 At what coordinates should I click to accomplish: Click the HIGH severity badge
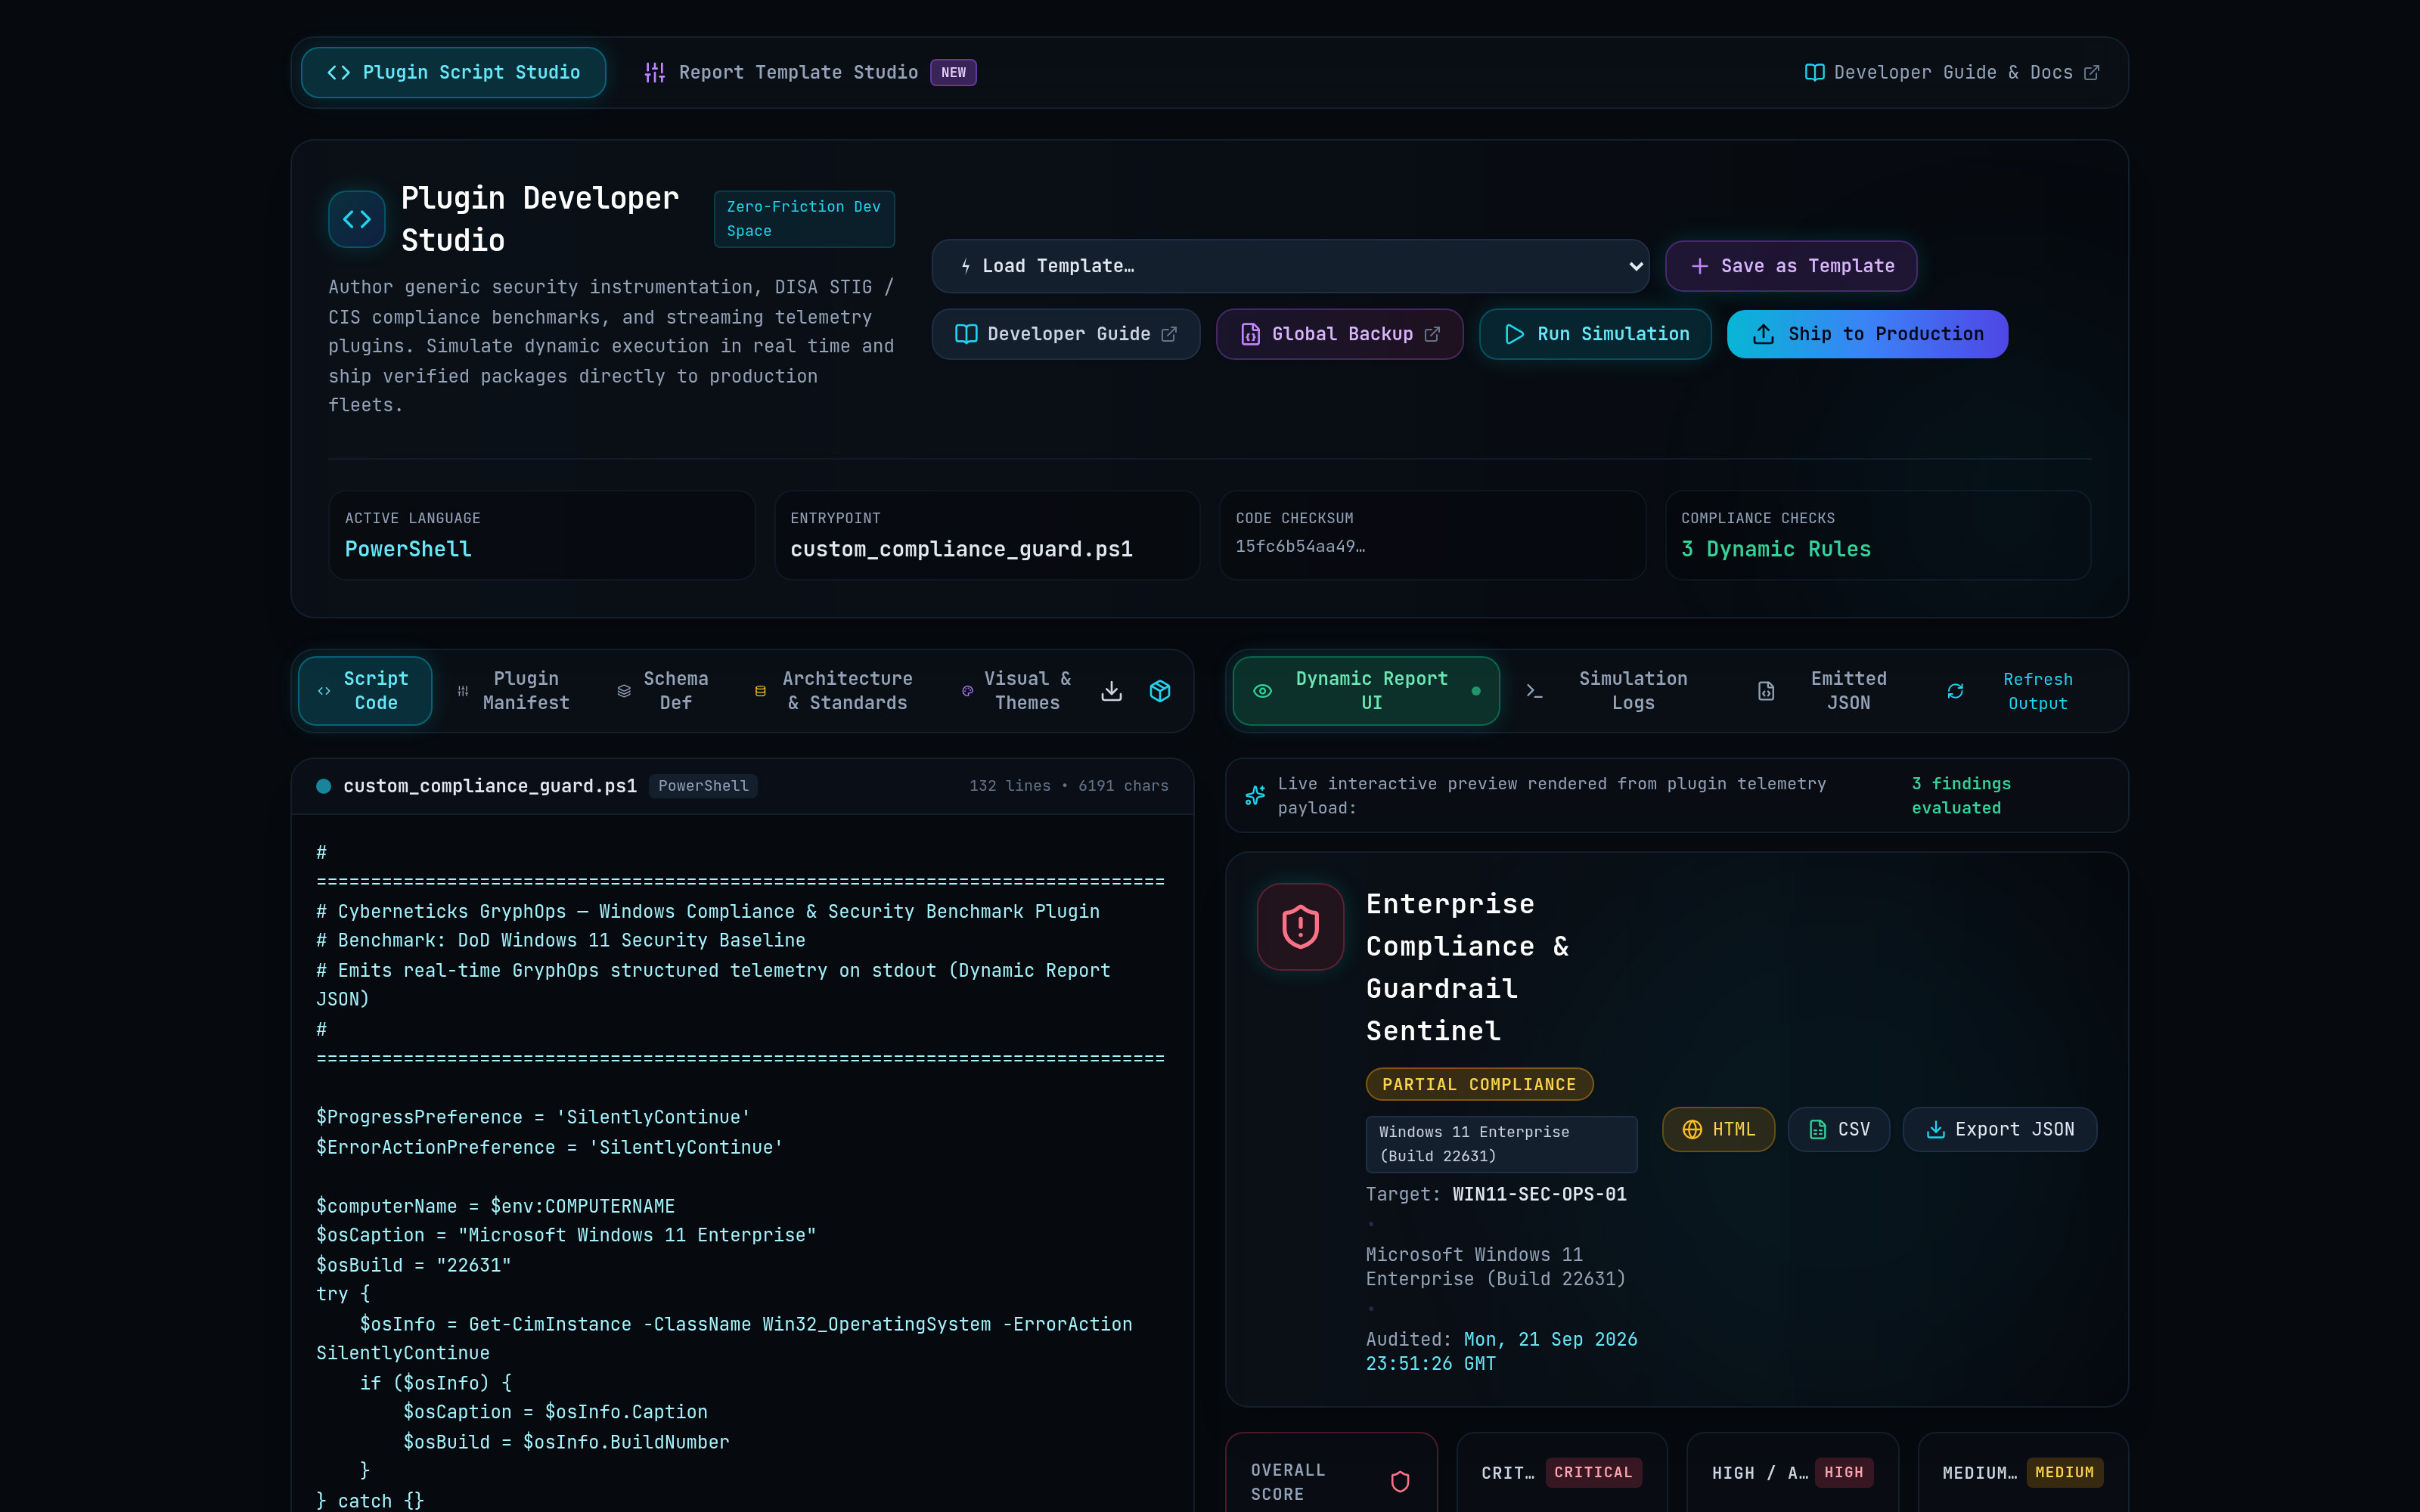point(1843,1472)
